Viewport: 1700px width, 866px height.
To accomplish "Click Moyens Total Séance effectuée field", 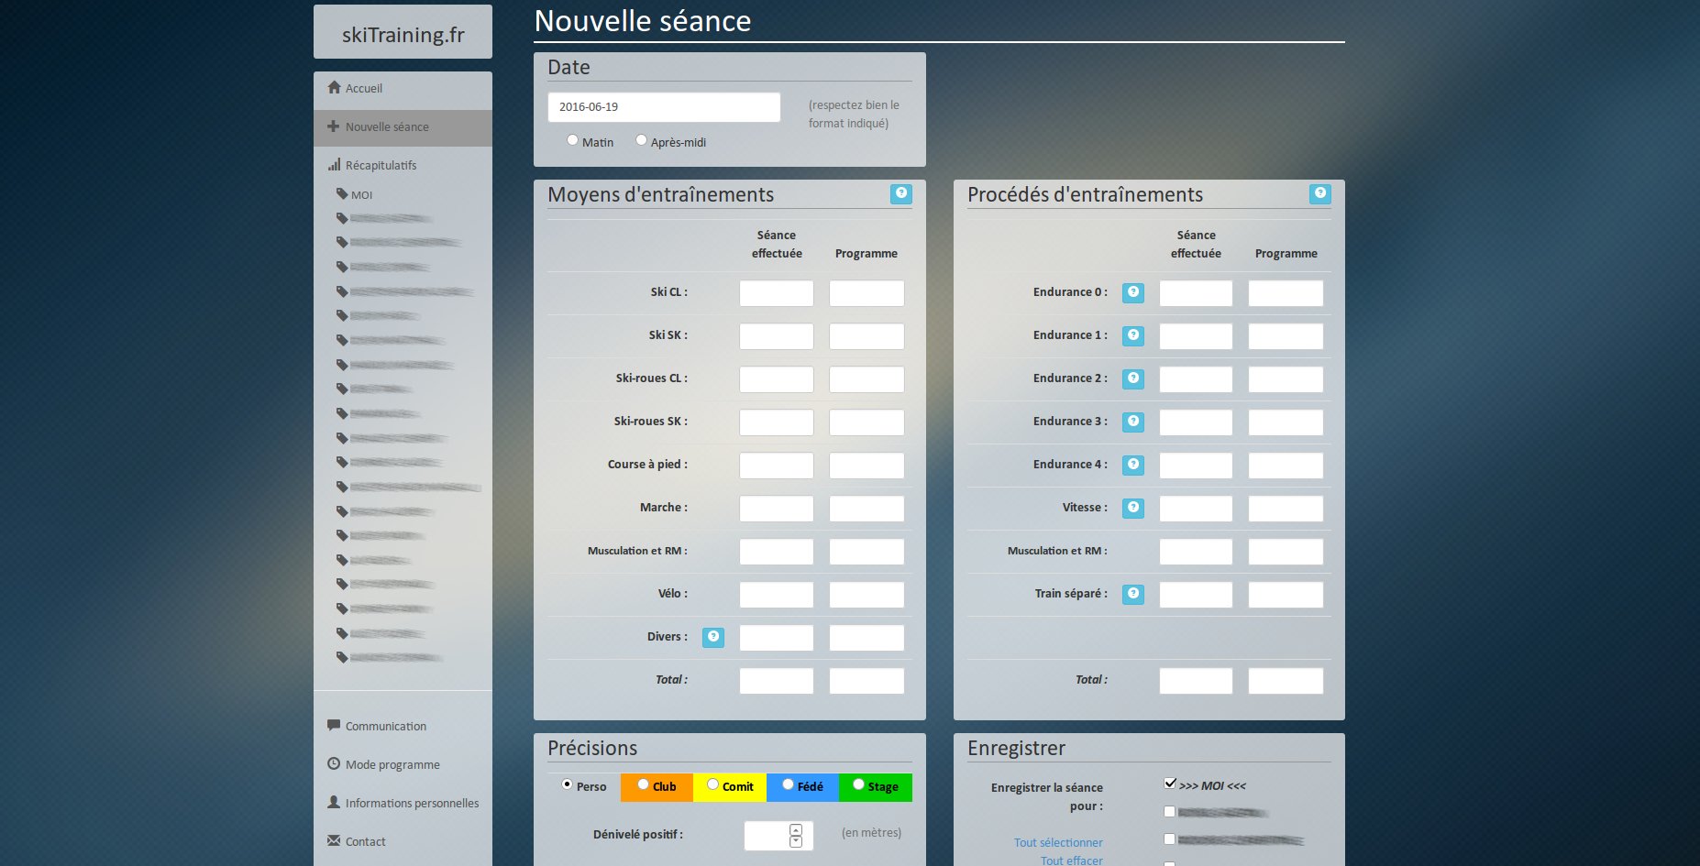I will tap(776, 681).
